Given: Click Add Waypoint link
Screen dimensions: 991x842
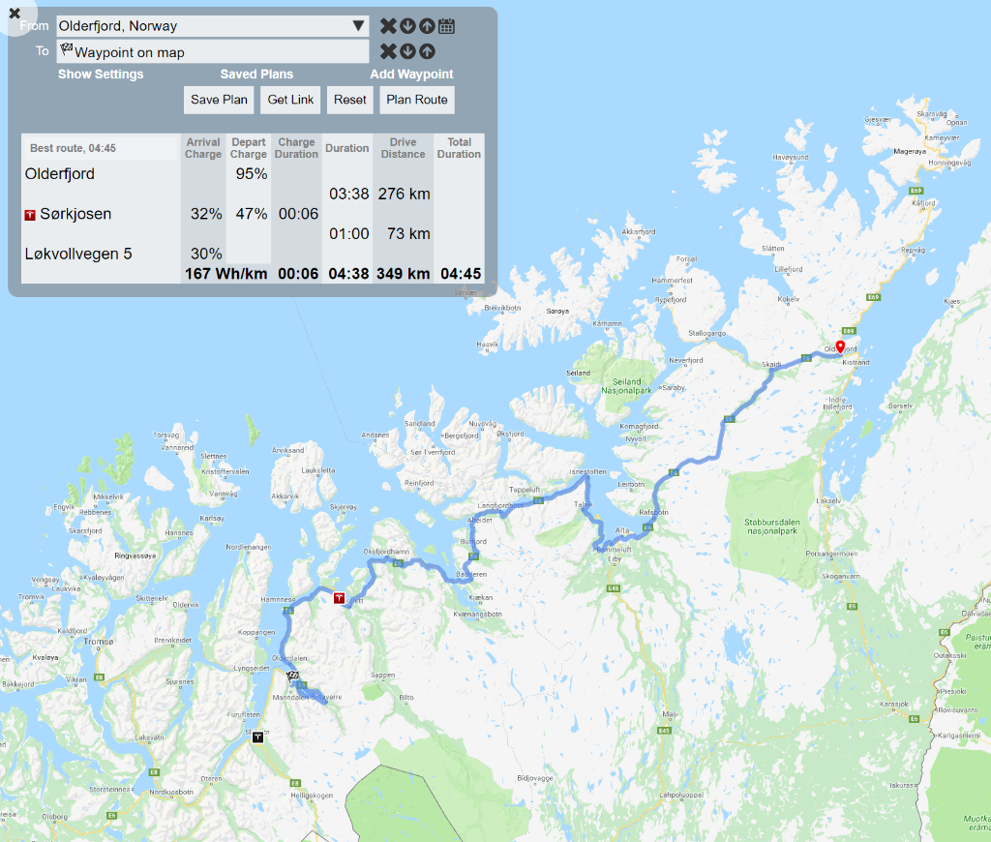Looking at the screenshot, I should pos(411,75).
